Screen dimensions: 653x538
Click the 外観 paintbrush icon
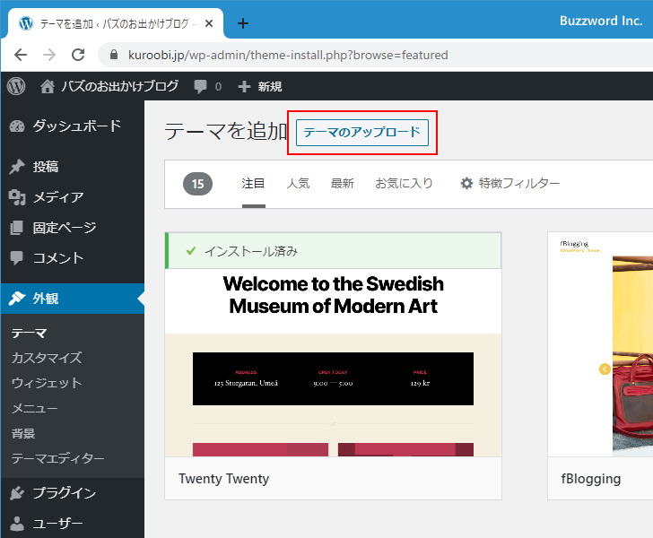click(17, 299)
